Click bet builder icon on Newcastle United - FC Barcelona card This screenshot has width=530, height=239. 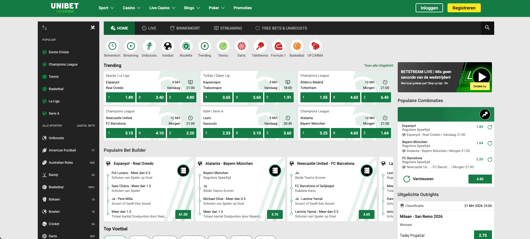367,170
